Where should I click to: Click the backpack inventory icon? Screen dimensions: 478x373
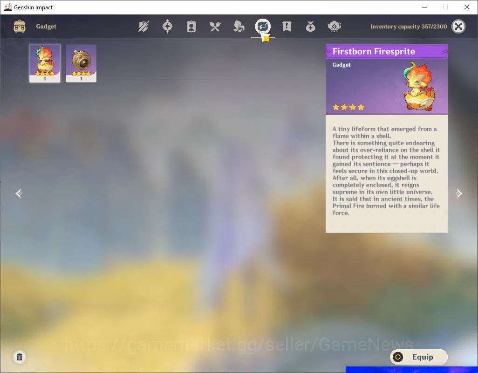click(20, 26)
